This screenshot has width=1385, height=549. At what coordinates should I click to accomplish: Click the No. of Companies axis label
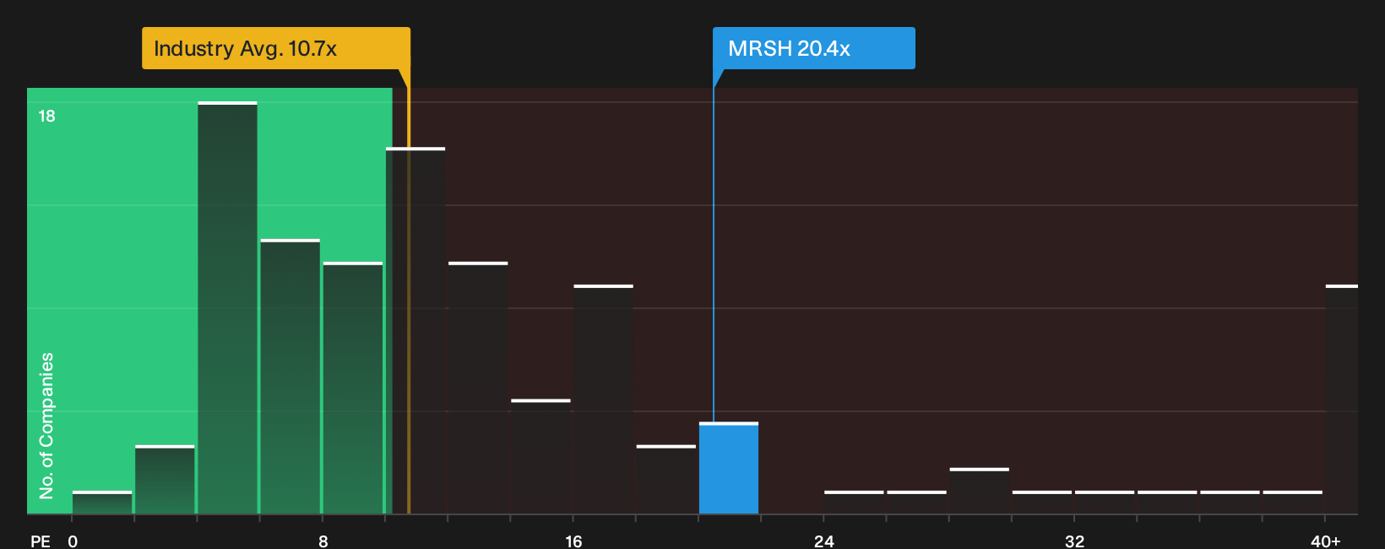46,425
